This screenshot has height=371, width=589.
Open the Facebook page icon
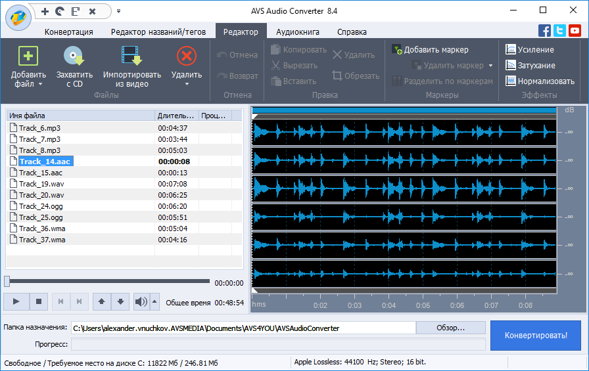(x=544, y=30)
